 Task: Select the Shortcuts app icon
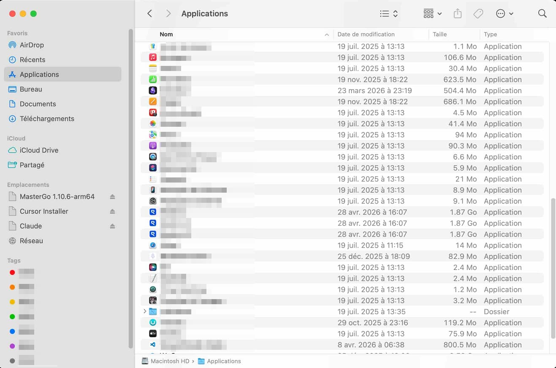point(153,168)
